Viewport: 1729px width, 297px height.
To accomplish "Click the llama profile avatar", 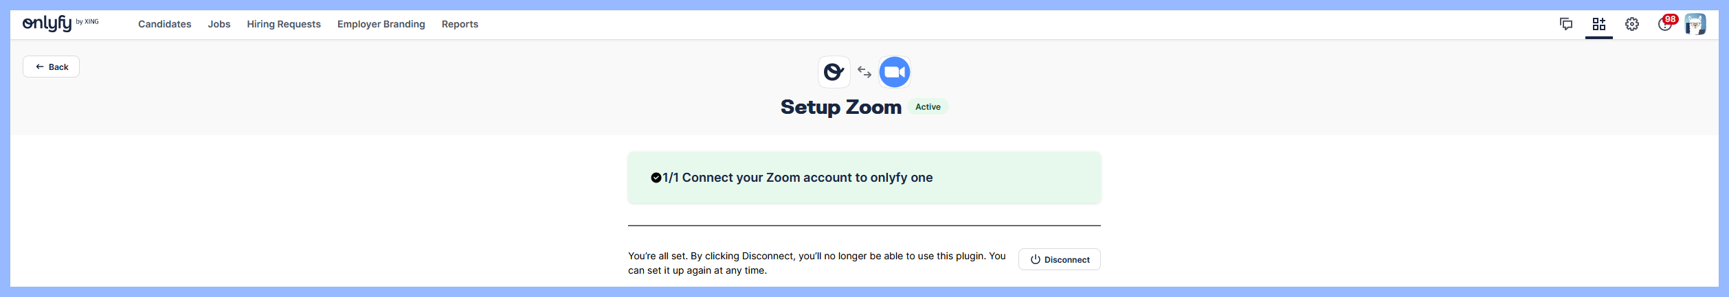I will click(1695, 24).
